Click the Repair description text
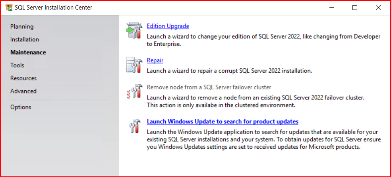 229,71
